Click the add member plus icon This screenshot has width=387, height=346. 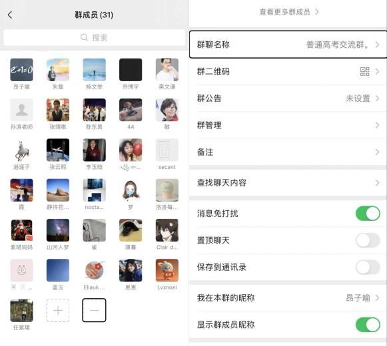tap(58, 310)
